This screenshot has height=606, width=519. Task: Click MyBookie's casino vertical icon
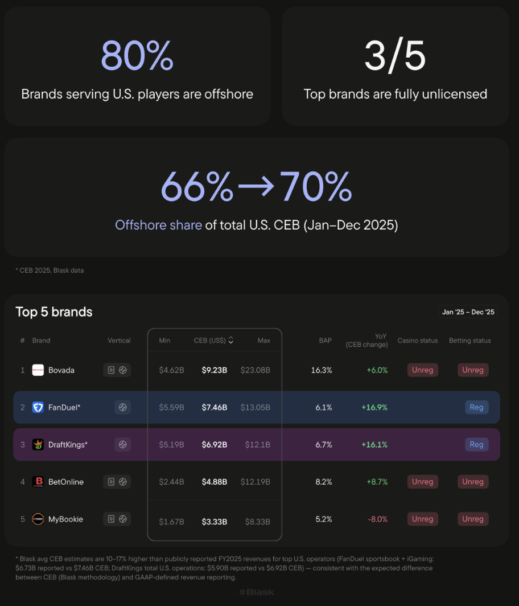112,519
